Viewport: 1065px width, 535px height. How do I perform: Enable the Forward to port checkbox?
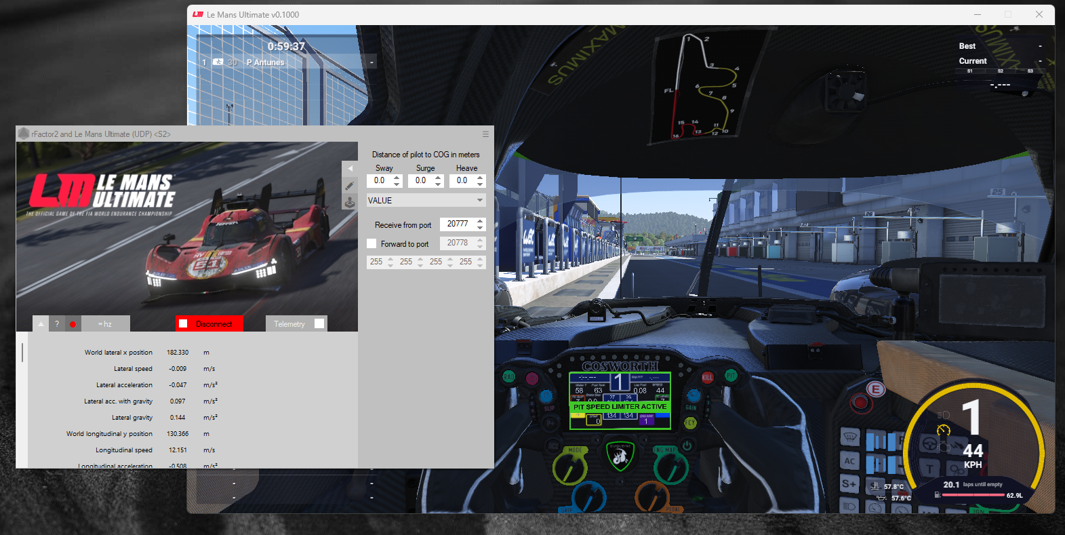click(371, 243)
